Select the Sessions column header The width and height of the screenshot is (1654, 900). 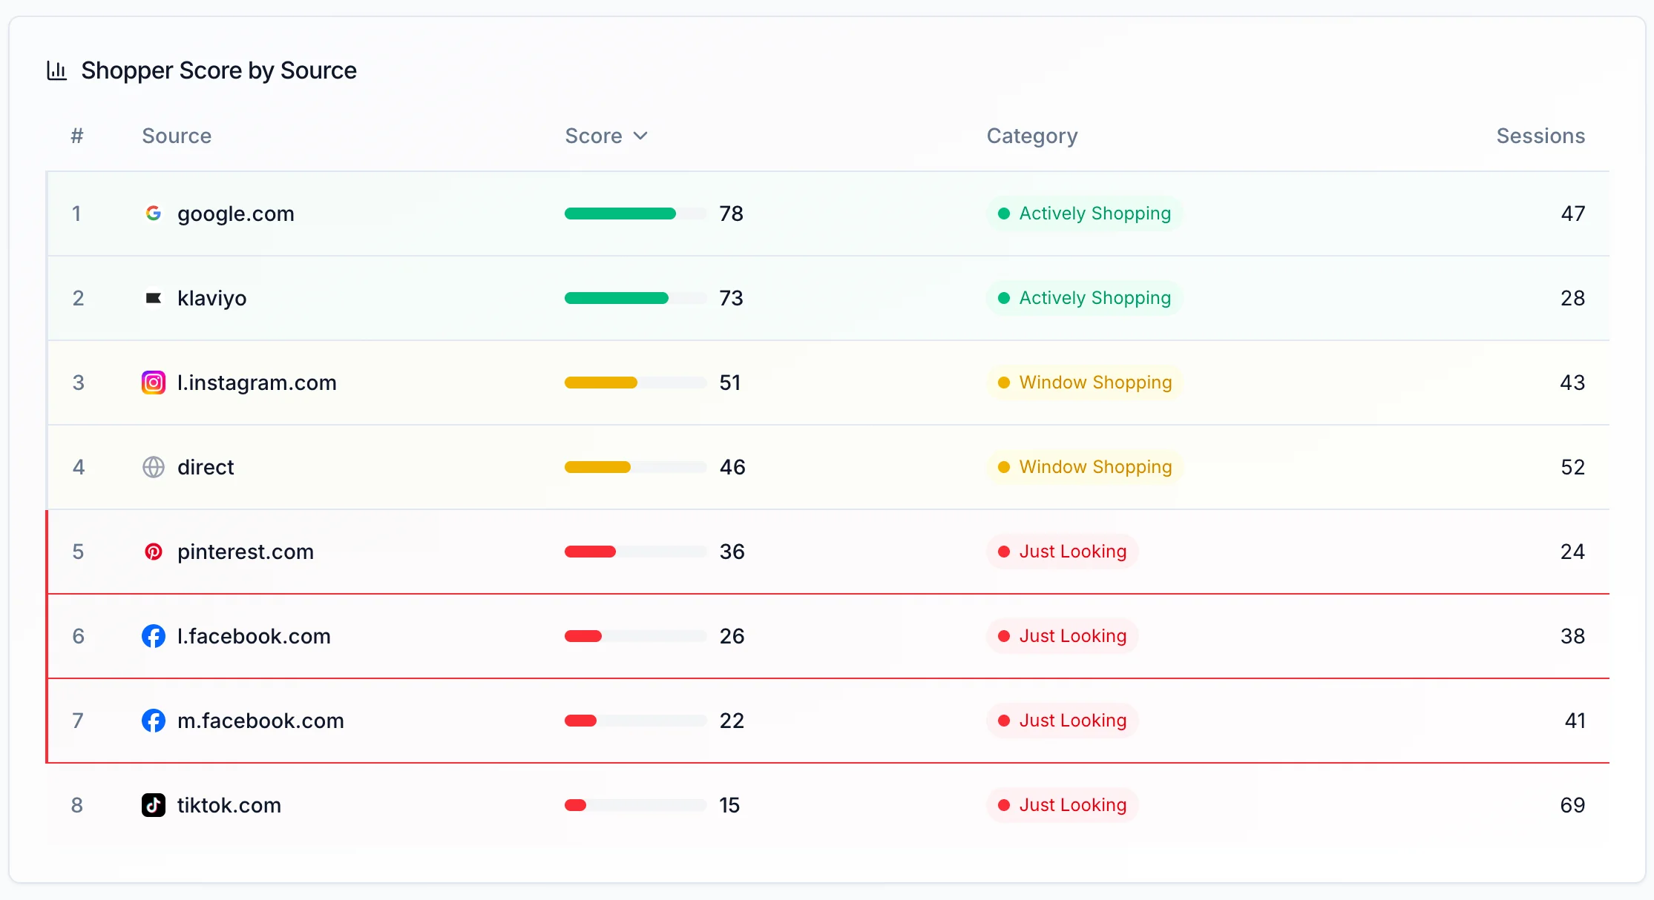(1540, 136)
